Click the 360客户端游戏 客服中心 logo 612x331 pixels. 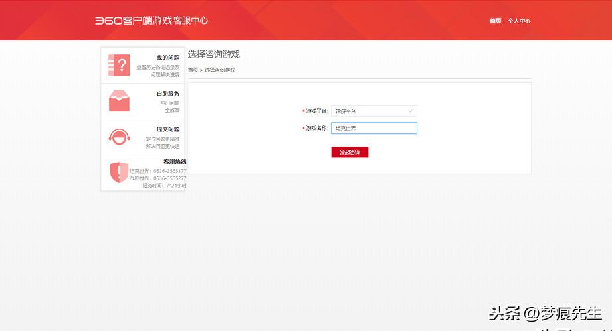click(x=152, y=21)
